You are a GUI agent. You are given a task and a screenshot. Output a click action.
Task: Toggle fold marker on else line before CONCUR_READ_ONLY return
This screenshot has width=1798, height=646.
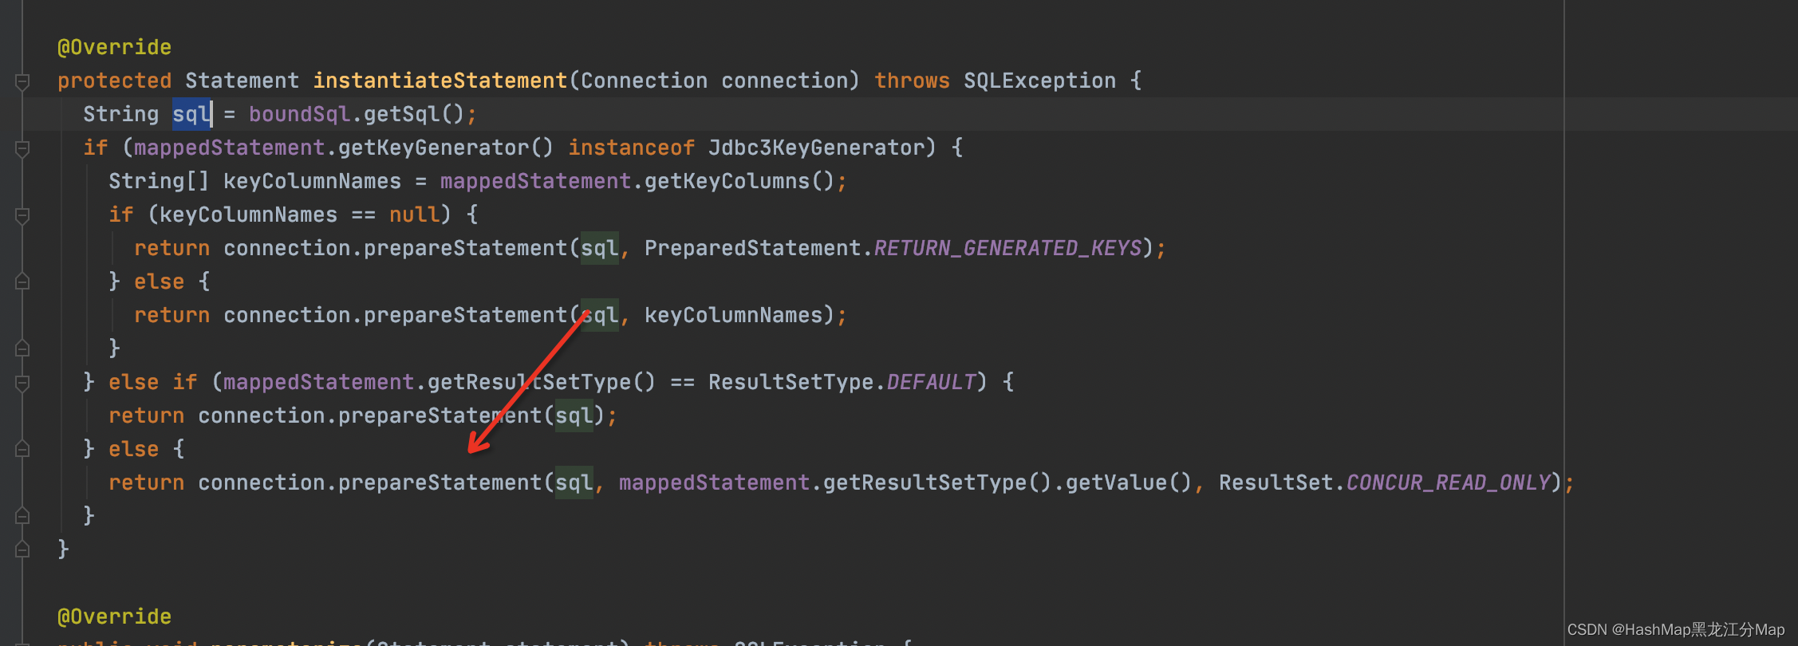point(22,449)
